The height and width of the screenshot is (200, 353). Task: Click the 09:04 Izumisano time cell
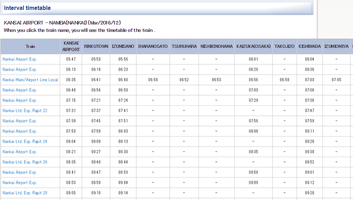tap(123, 183)
